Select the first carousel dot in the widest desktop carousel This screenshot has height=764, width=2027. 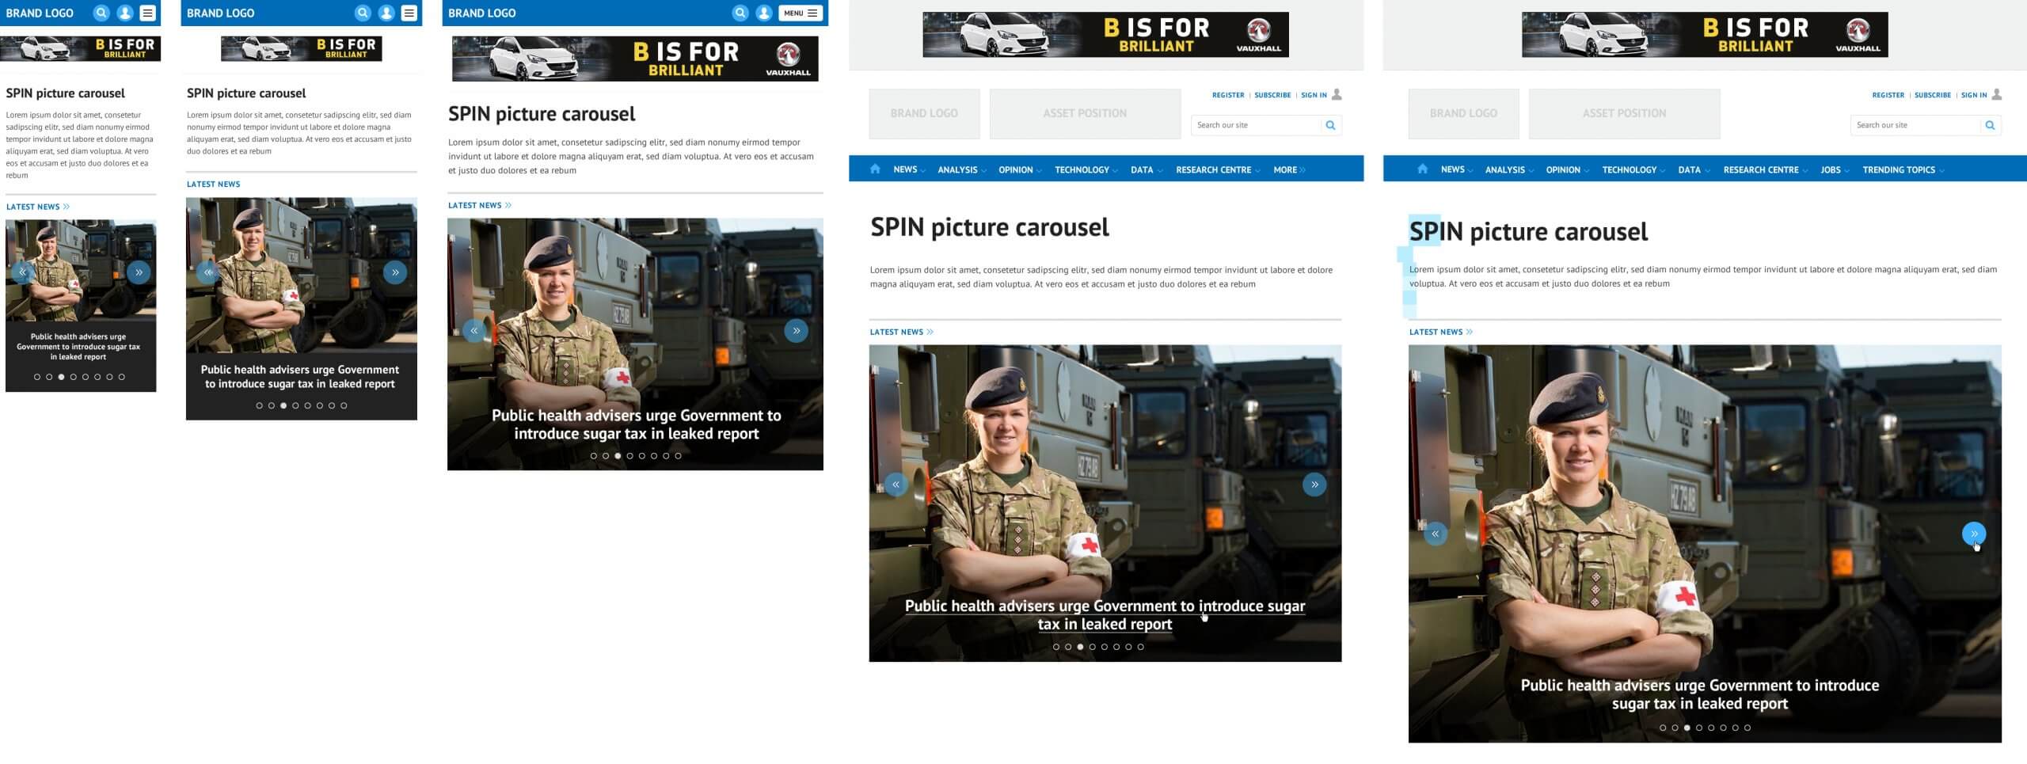coord(1663,728)
